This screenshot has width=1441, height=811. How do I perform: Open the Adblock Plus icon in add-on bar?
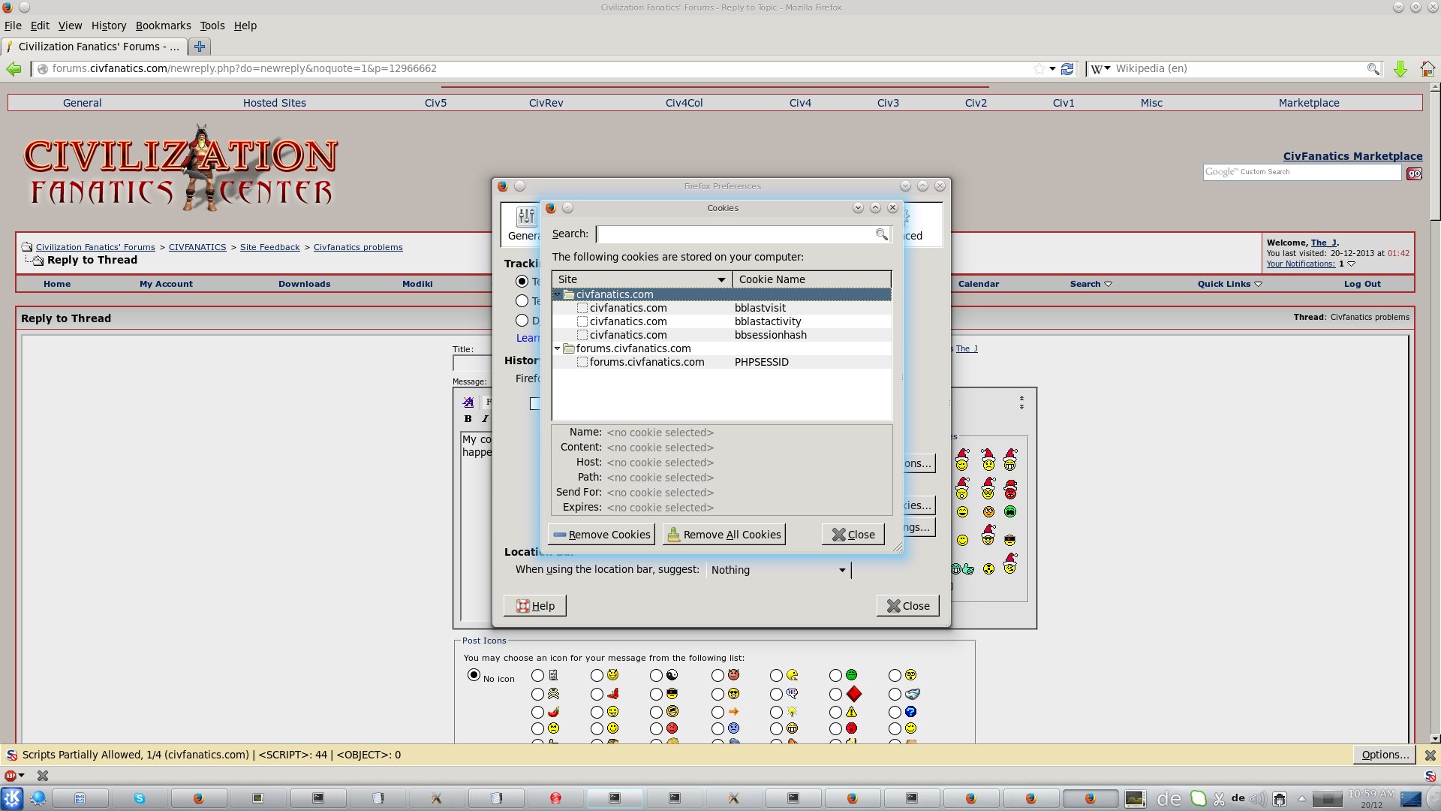click(11, 776)
